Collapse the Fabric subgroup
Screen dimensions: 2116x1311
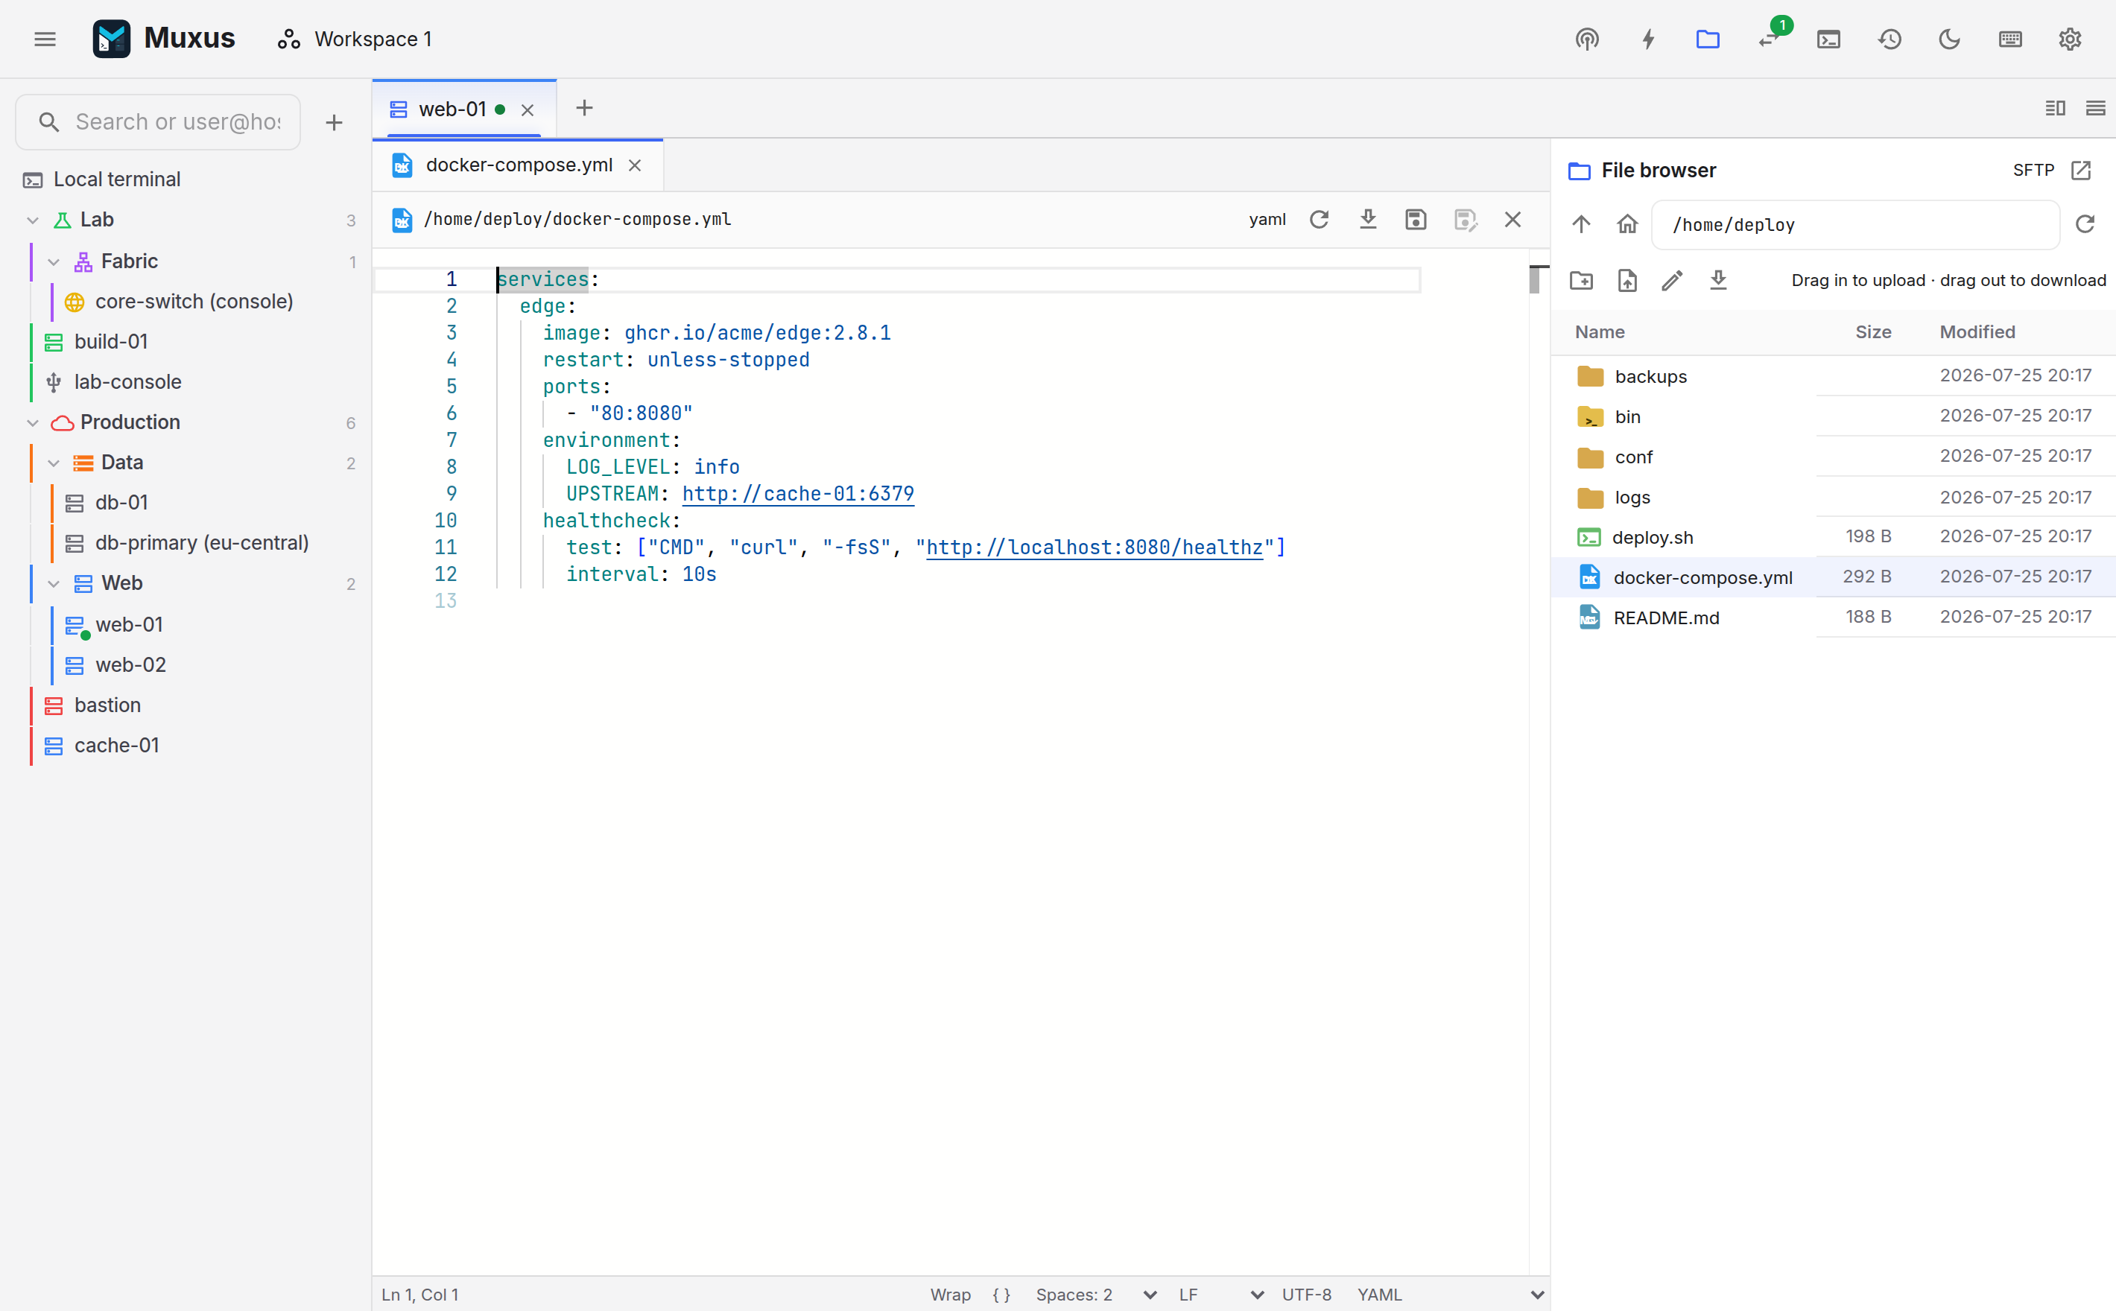54,262
